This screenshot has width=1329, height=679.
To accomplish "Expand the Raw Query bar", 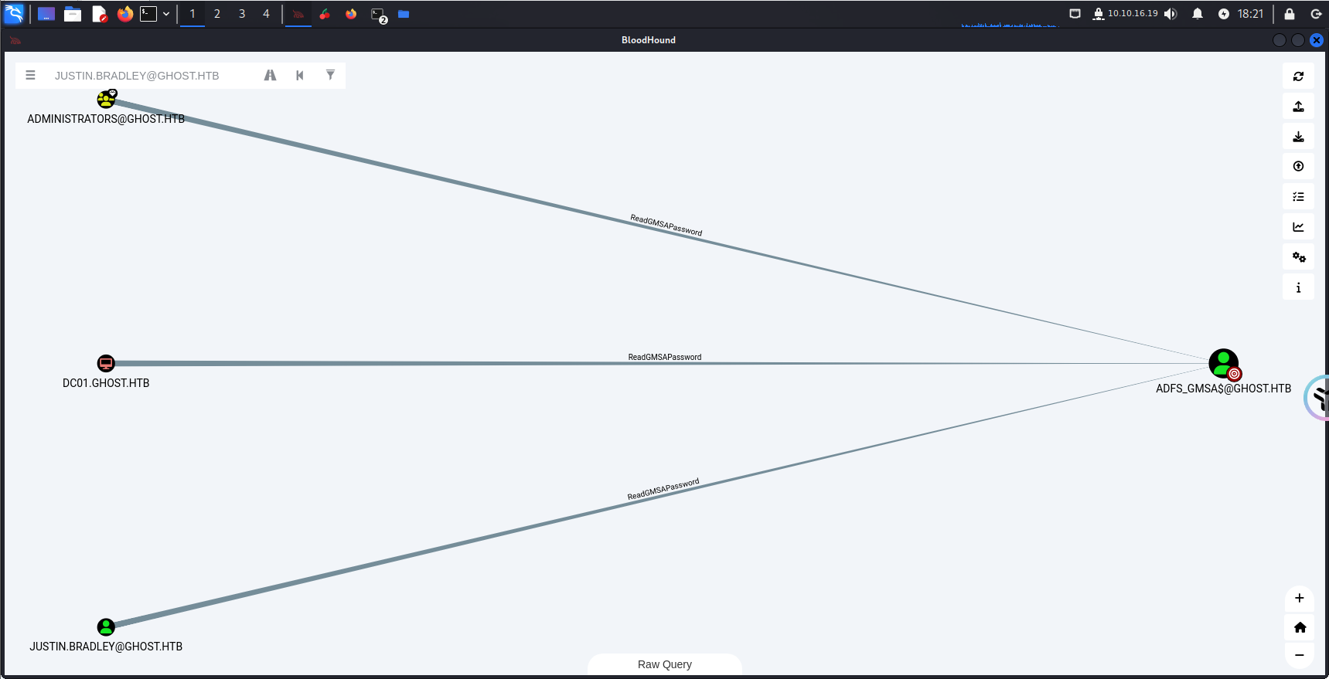I will click(664, 664).
